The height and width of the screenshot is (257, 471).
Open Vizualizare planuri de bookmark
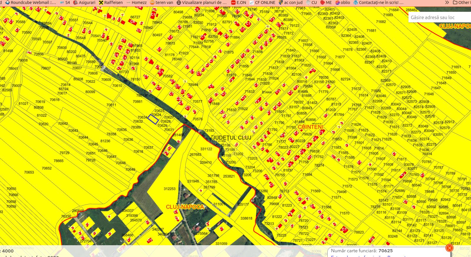pos(202,2)
